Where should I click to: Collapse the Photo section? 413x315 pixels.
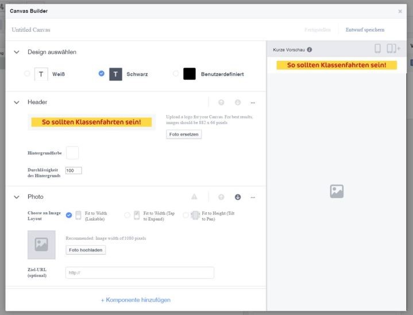pos(17,197)
